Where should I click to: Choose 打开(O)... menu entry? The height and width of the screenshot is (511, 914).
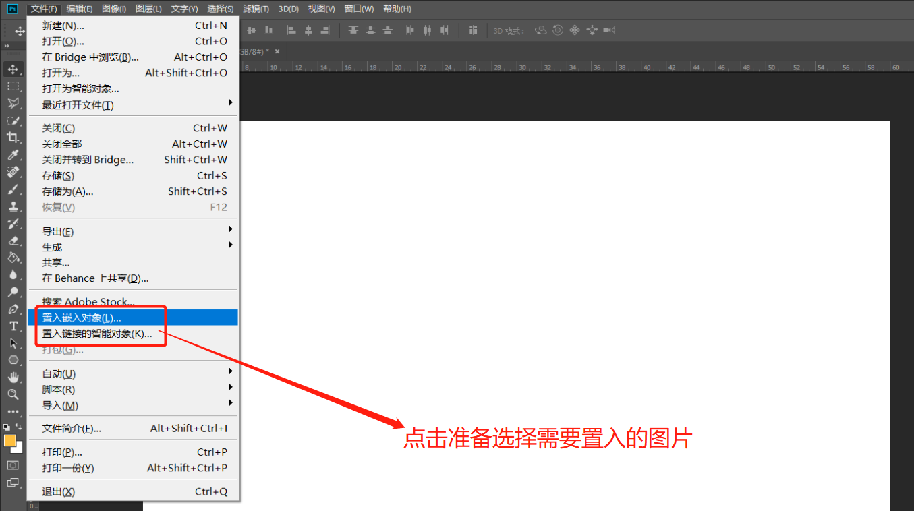pyautogui.click(x=134, y=41)
